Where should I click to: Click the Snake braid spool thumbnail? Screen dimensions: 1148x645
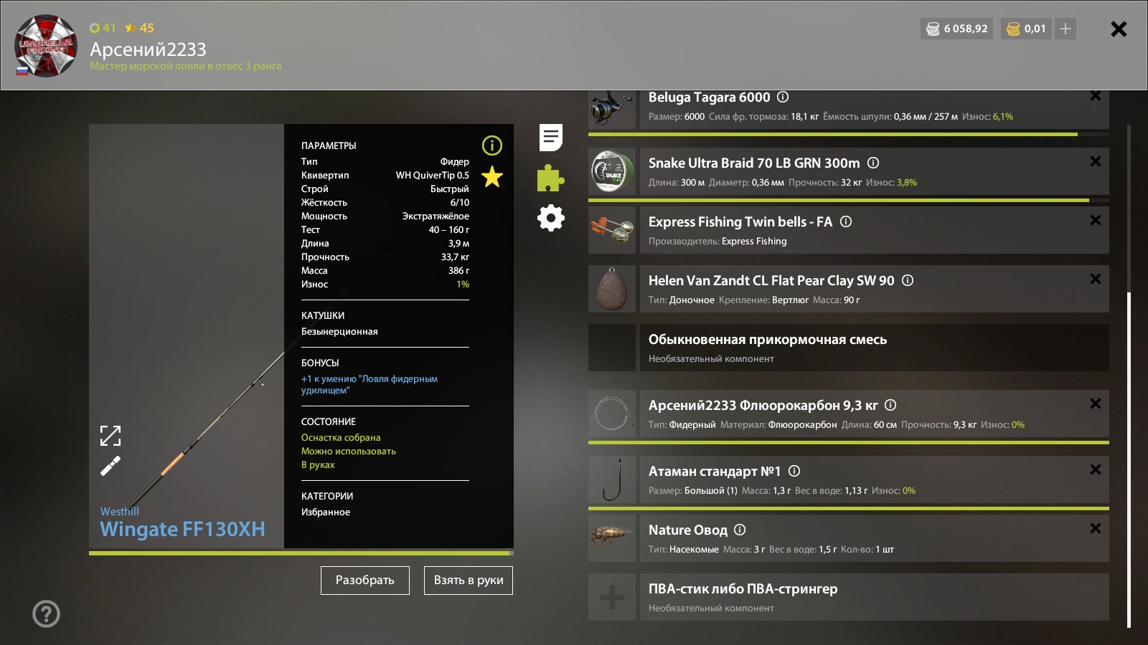click(x=612, y=171)
